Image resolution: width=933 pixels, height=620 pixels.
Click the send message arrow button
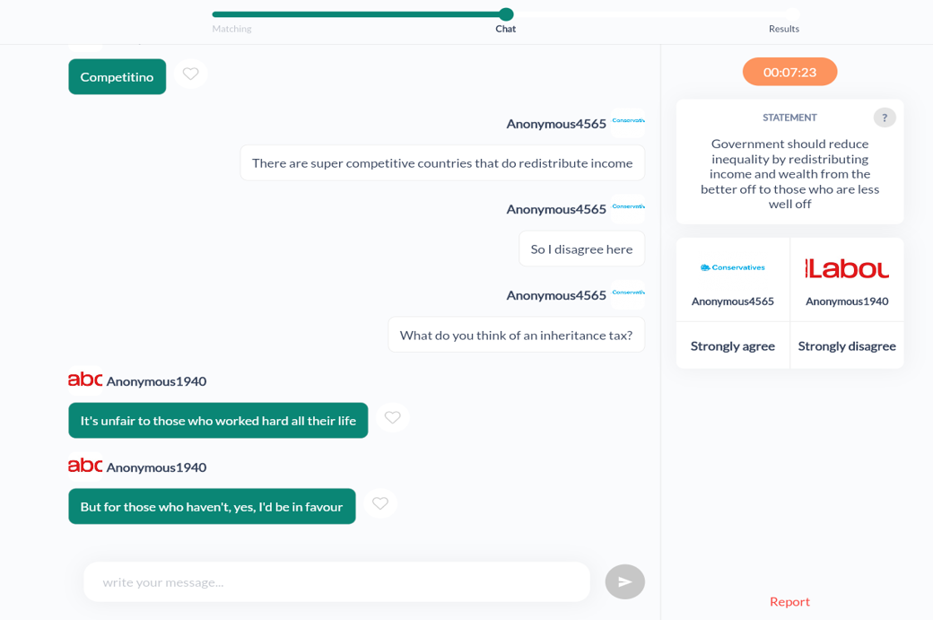(x=624, y=581)
